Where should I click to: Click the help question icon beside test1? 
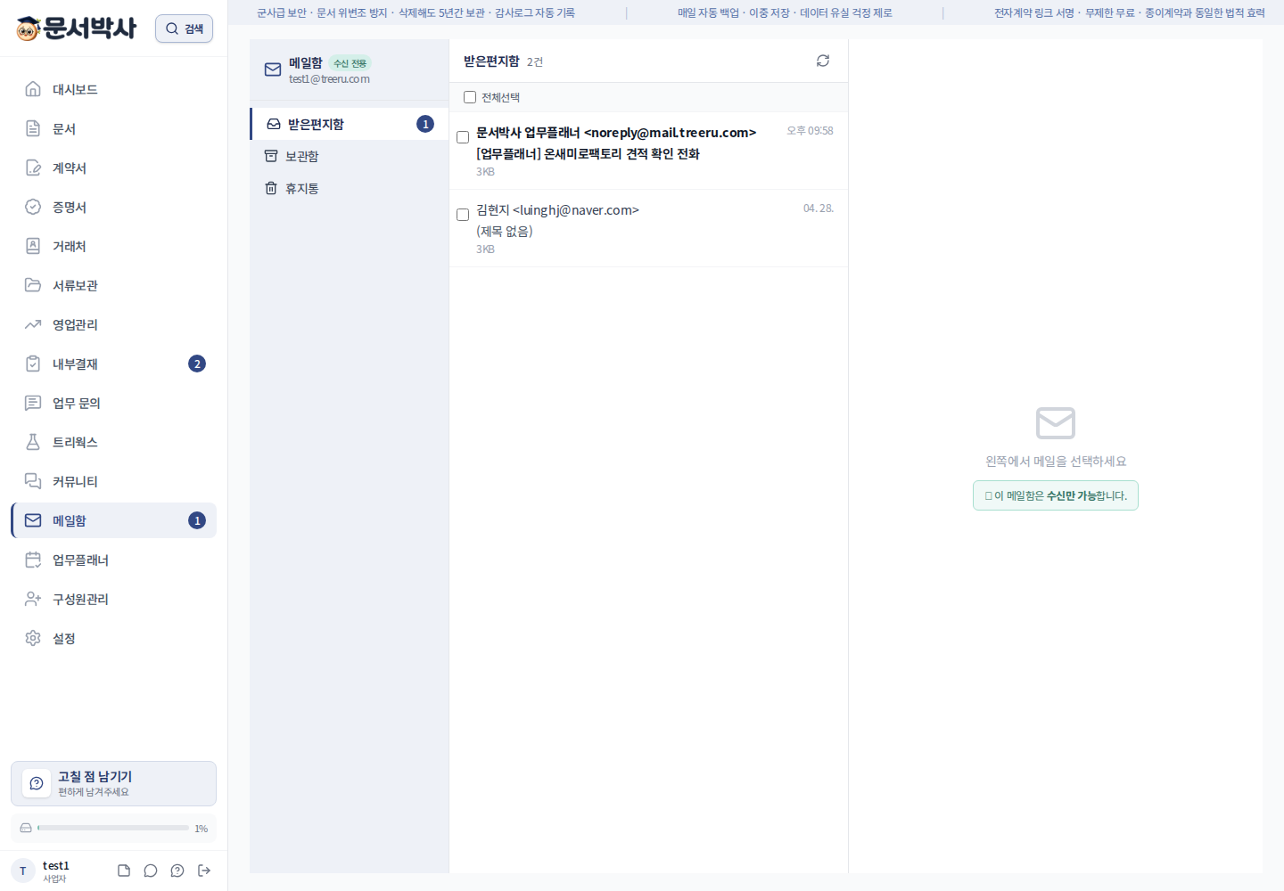pos(177,871)
